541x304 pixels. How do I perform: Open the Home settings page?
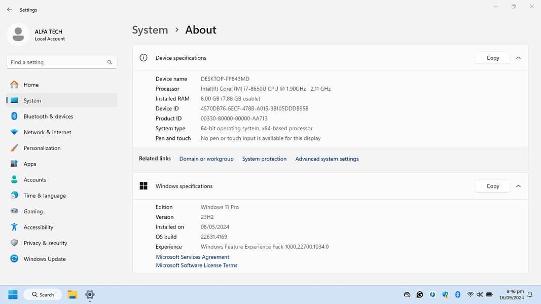pos(31,85)
